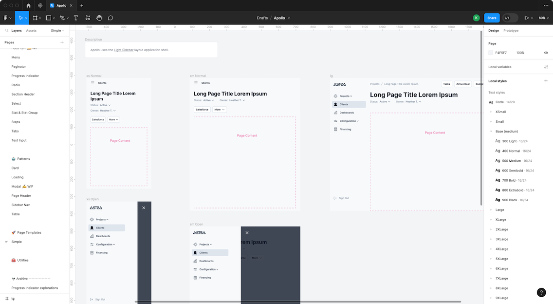
Task: Open the Figma main menu
Action: pyautogui.click(x=7, y=18)
